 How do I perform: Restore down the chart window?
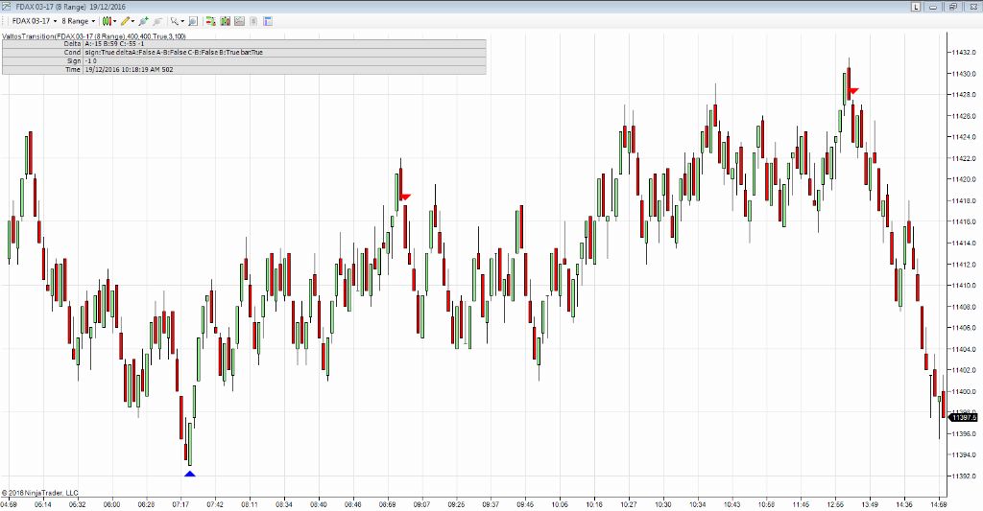point(953,7)
